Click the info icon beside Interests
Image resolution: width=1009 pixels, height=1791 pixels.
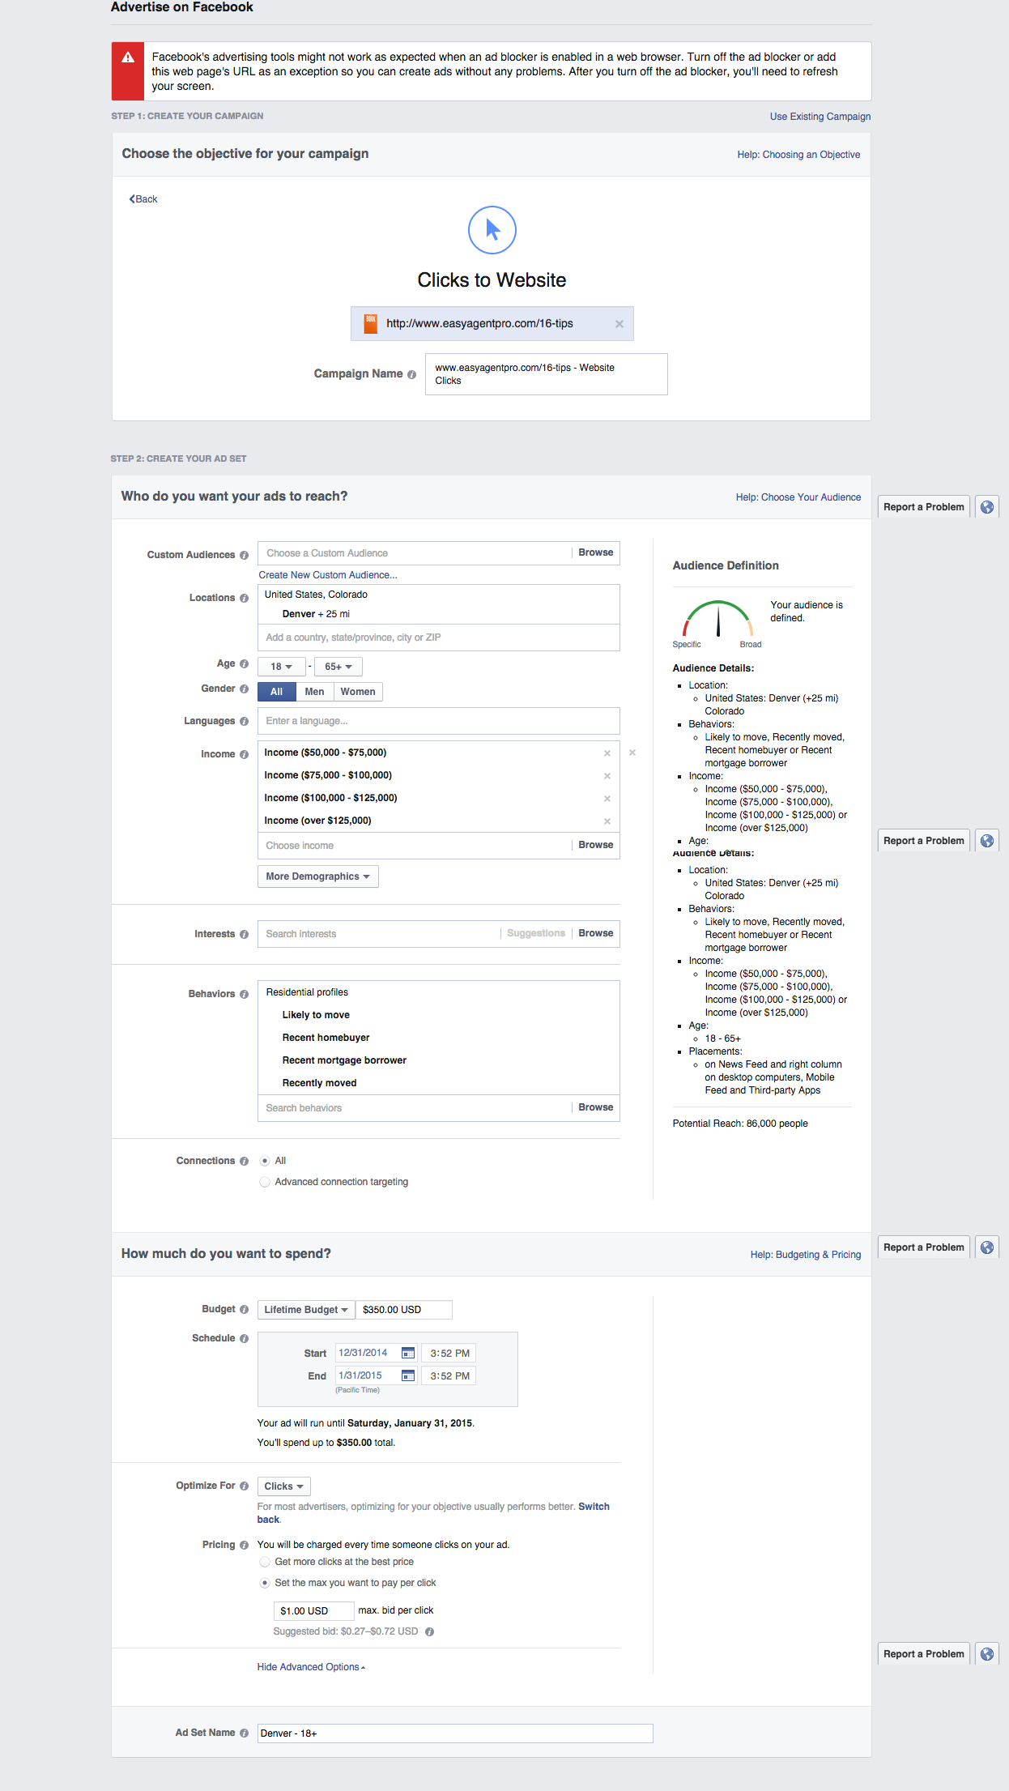tap(244, 934)
